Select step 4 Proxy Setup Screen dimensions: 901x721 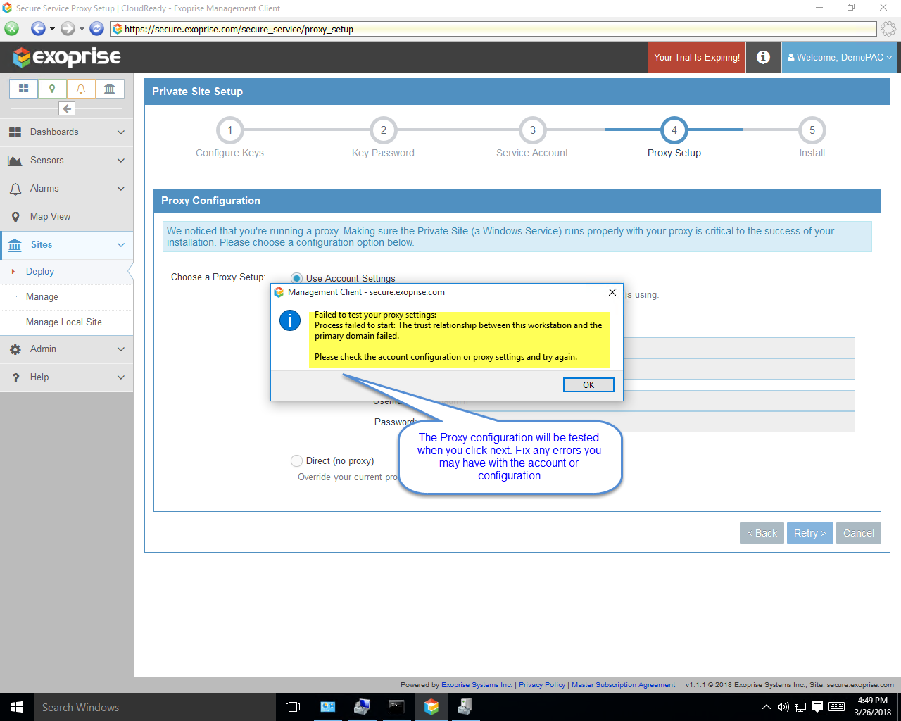[x=674, y=130]
